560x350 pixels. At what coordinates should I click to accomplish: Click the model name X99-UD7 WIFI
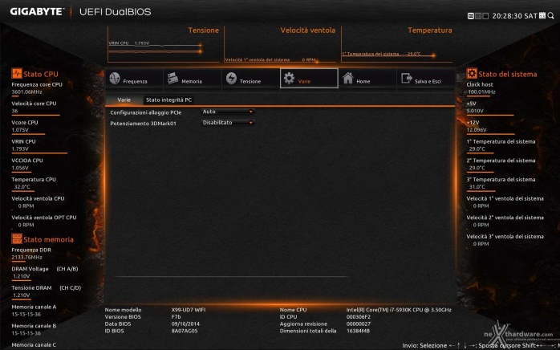189,310
